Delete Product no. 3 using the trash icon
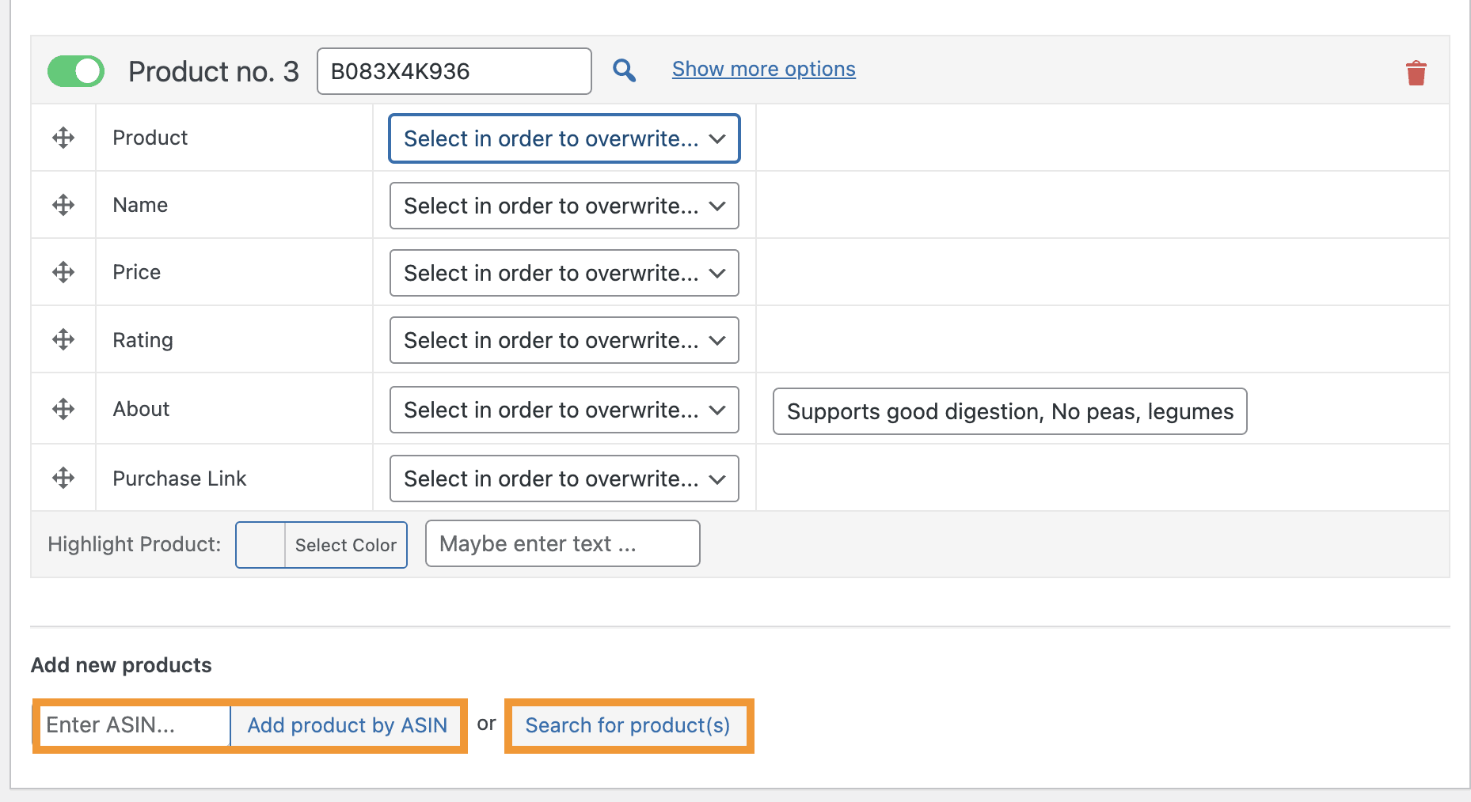This screenshot has height=802, width=1471. (x=1416, y=72)
